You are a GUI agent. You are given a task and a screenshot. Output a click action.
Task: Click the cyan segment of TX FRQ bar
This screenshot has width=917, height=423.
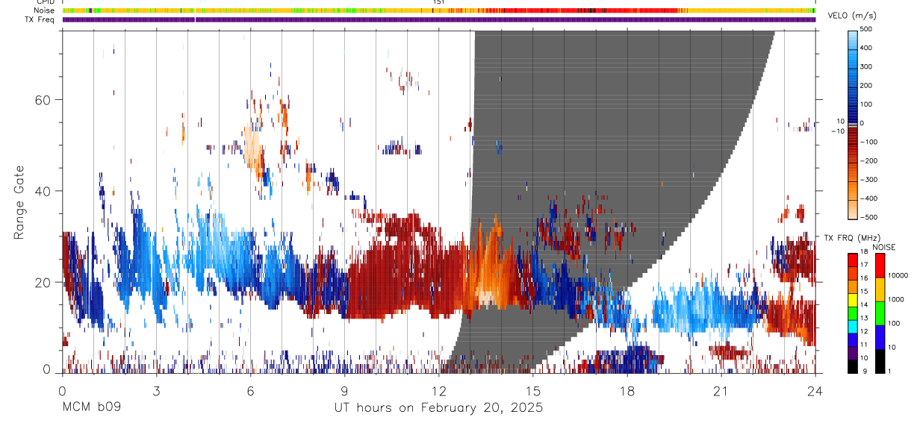pos(852,327)
